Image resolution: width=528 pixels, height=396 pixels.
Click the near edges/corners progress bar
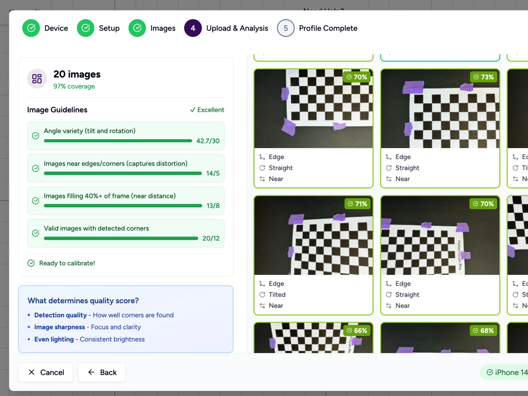pos(123,173)
